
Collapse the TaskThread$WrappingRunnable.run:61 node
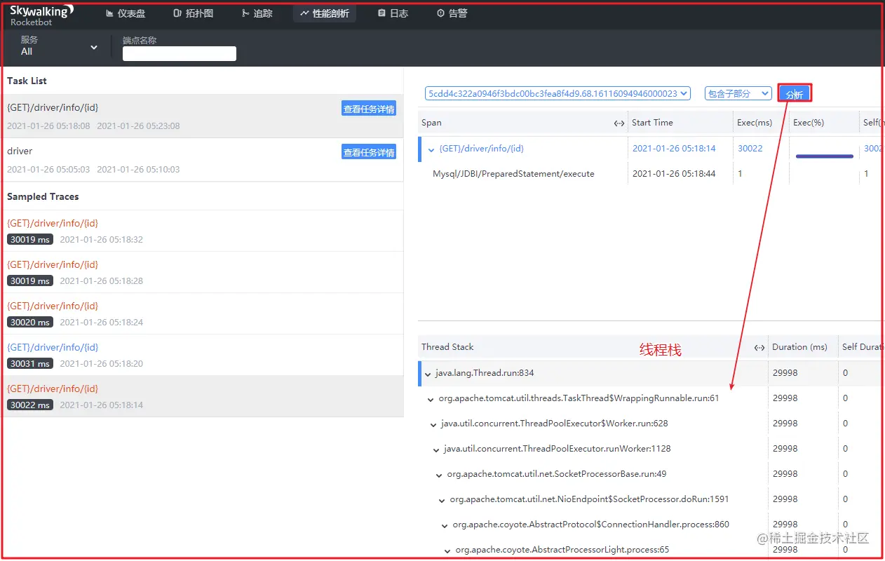[x=431, y=399]
